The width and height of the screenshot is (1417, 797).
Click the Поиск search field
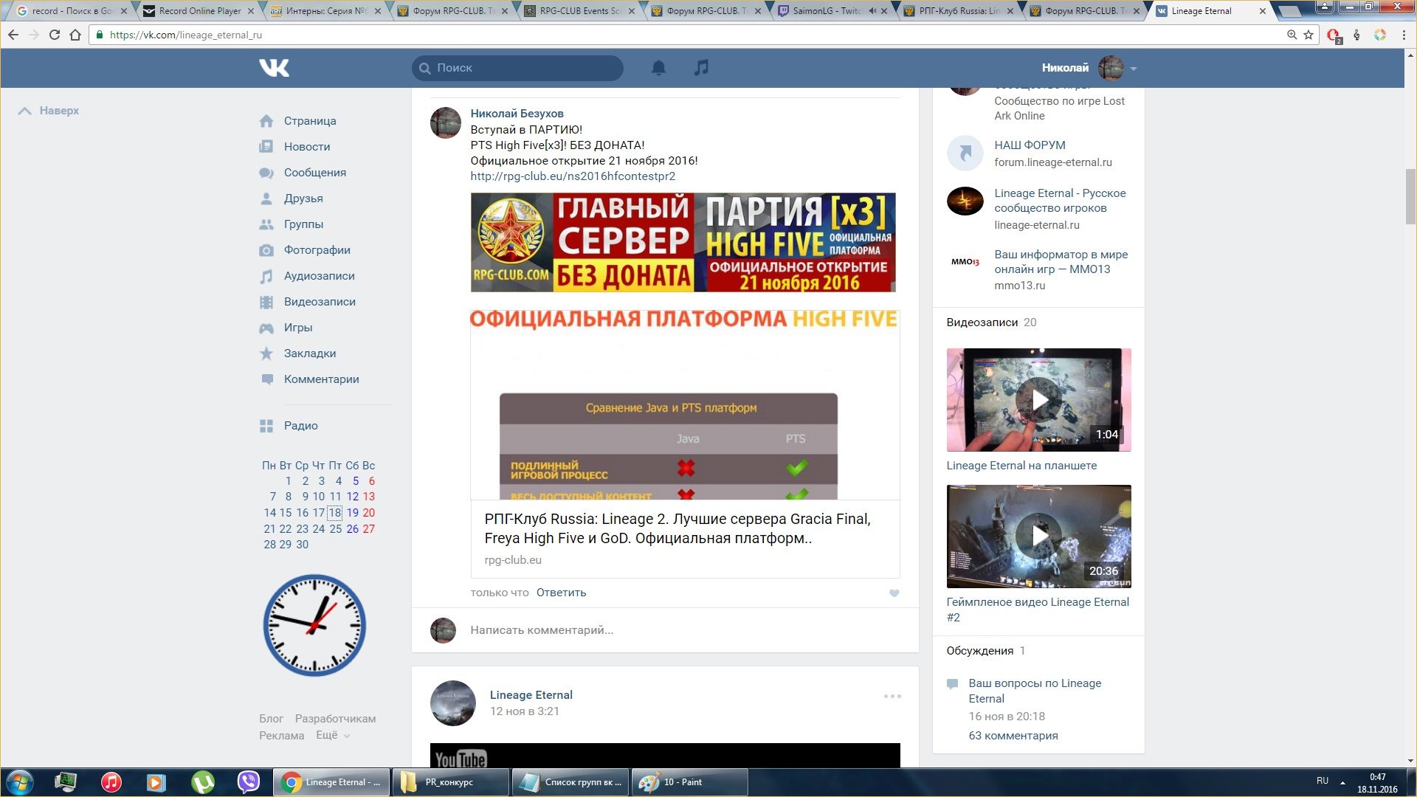[x=517, y=68]
